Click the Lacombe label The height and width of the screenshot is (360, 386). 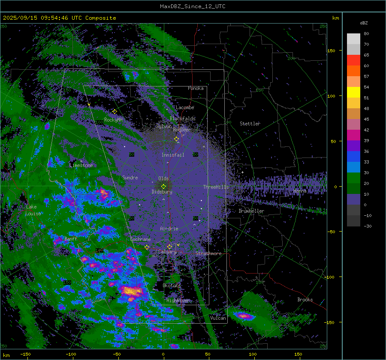pyautogui.click(x=185, y=107)
